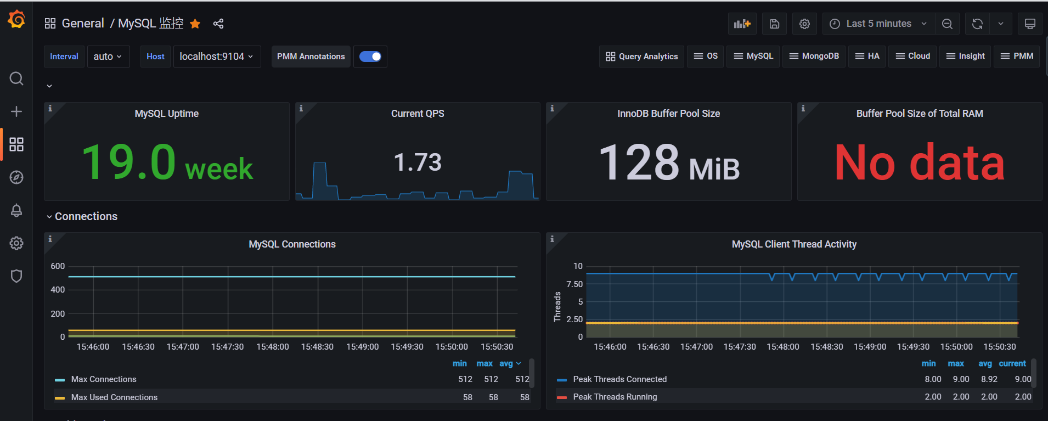The width and height of the screenshot is (1048, 421).
Task: Open the Insight dashboards menu
Action: click(966, 57)
